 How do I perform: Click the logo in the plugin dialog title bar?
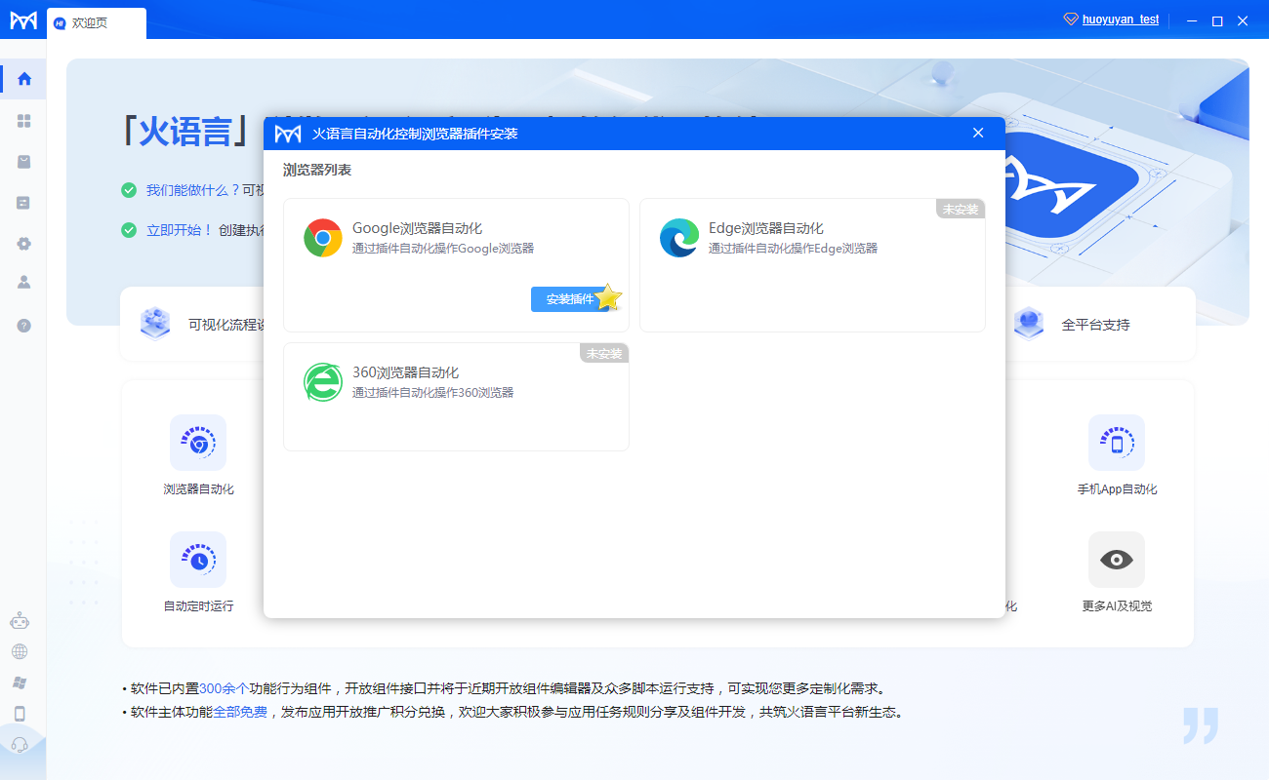pos(288,134)
